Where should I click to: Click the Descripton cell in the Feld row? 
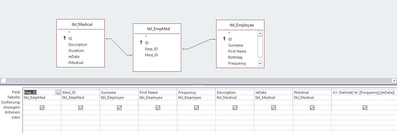pos(235,92)
